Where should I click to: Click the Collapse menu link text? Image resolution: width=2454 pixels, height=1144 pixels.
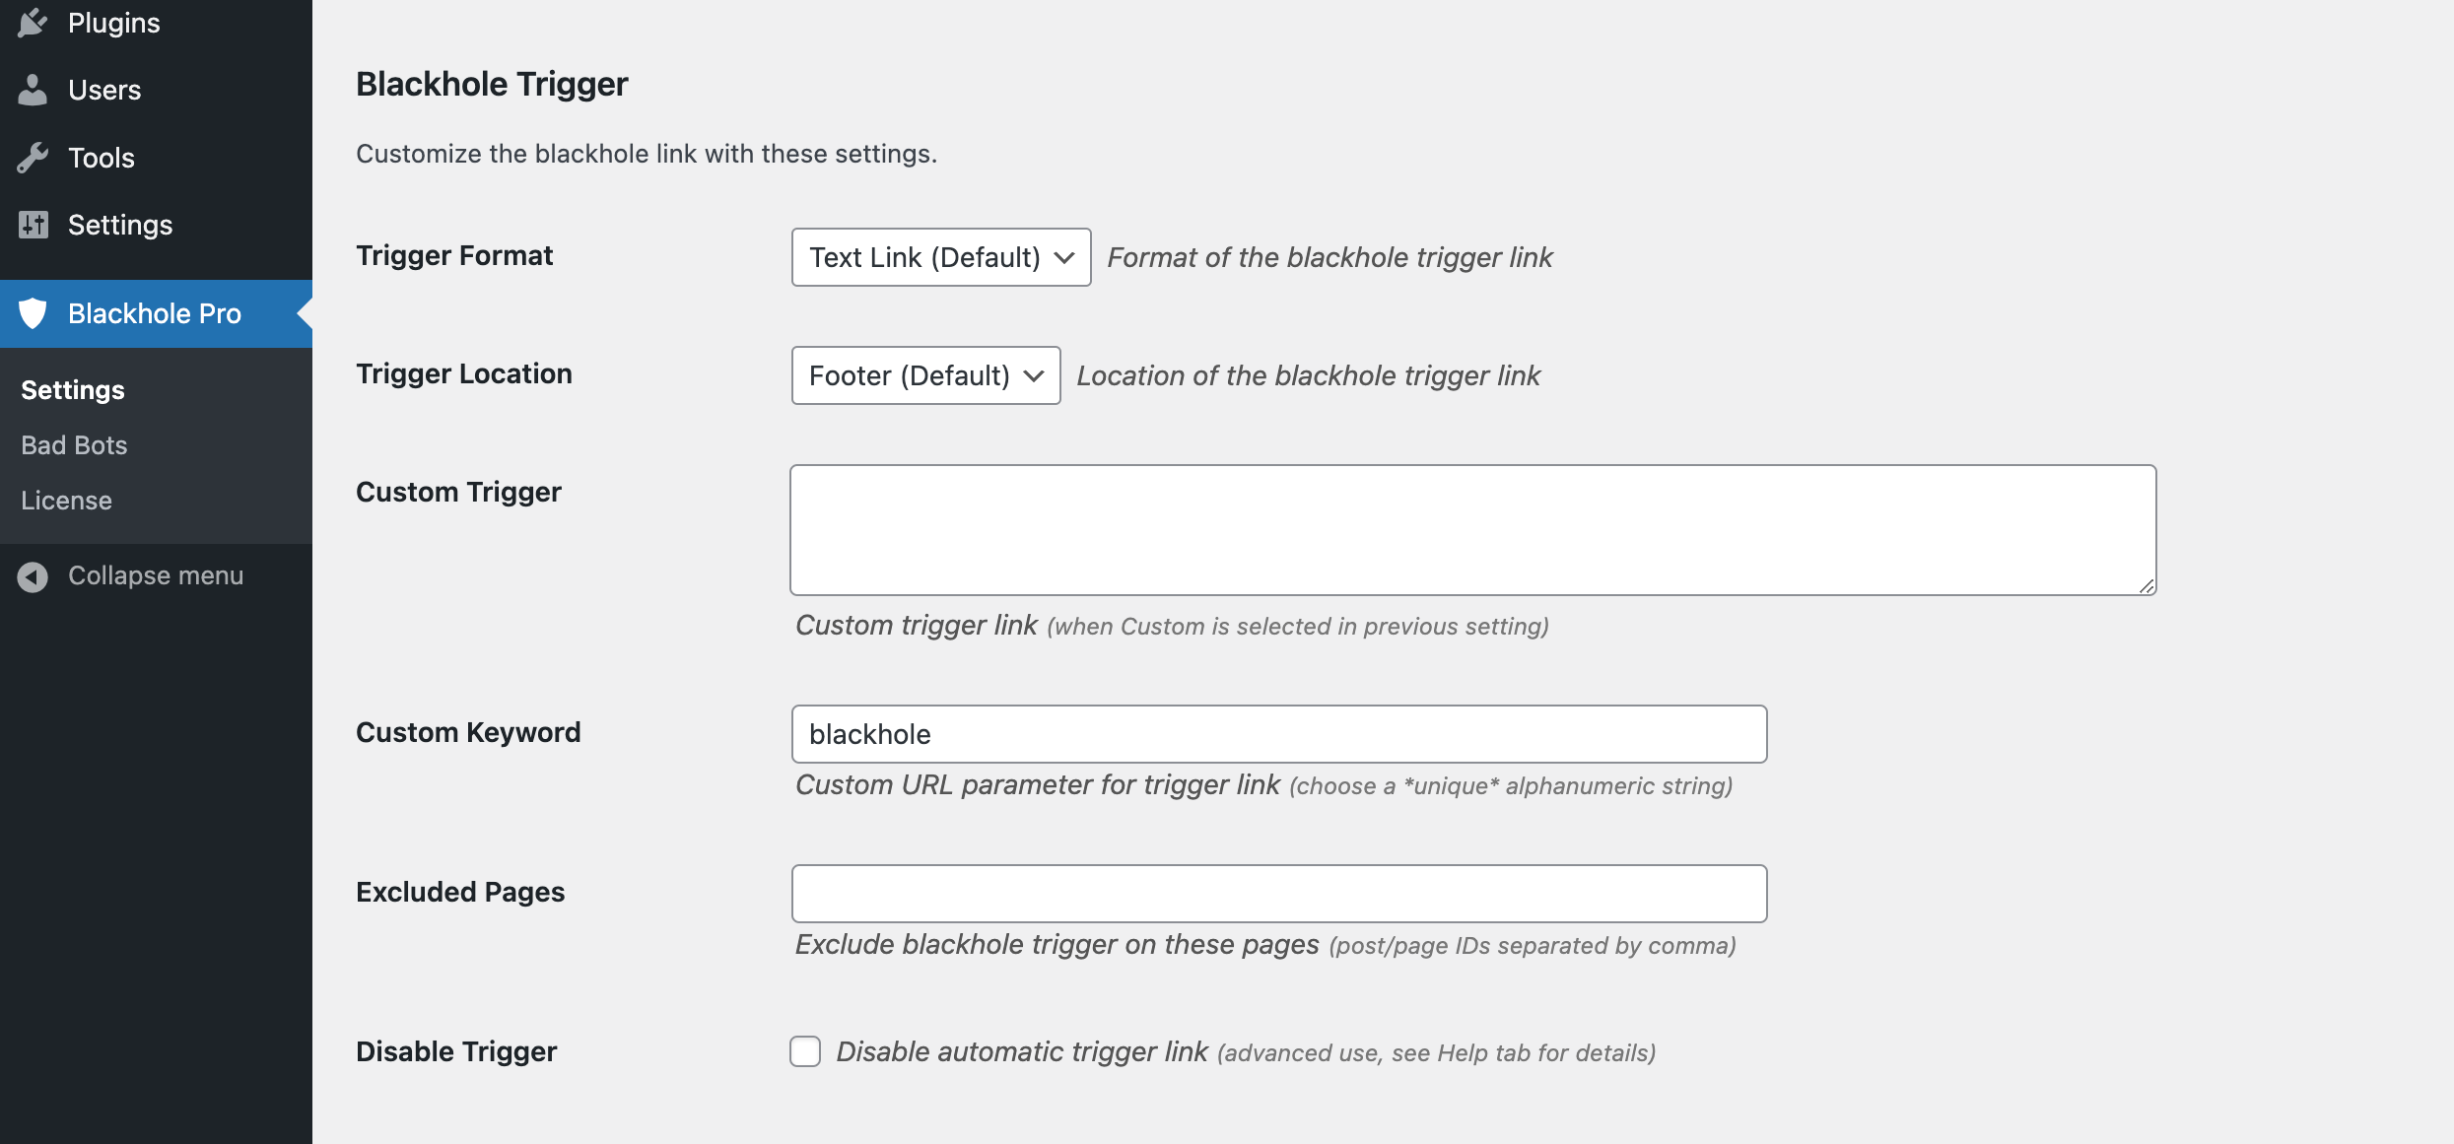tap(156, 575)
